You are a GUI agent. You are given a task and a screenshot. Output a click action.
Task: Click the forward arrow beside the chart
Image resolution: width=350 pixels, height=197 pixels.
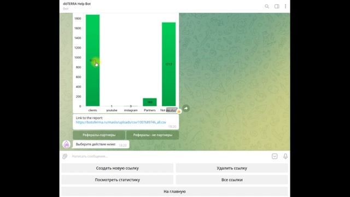point(186,108)
